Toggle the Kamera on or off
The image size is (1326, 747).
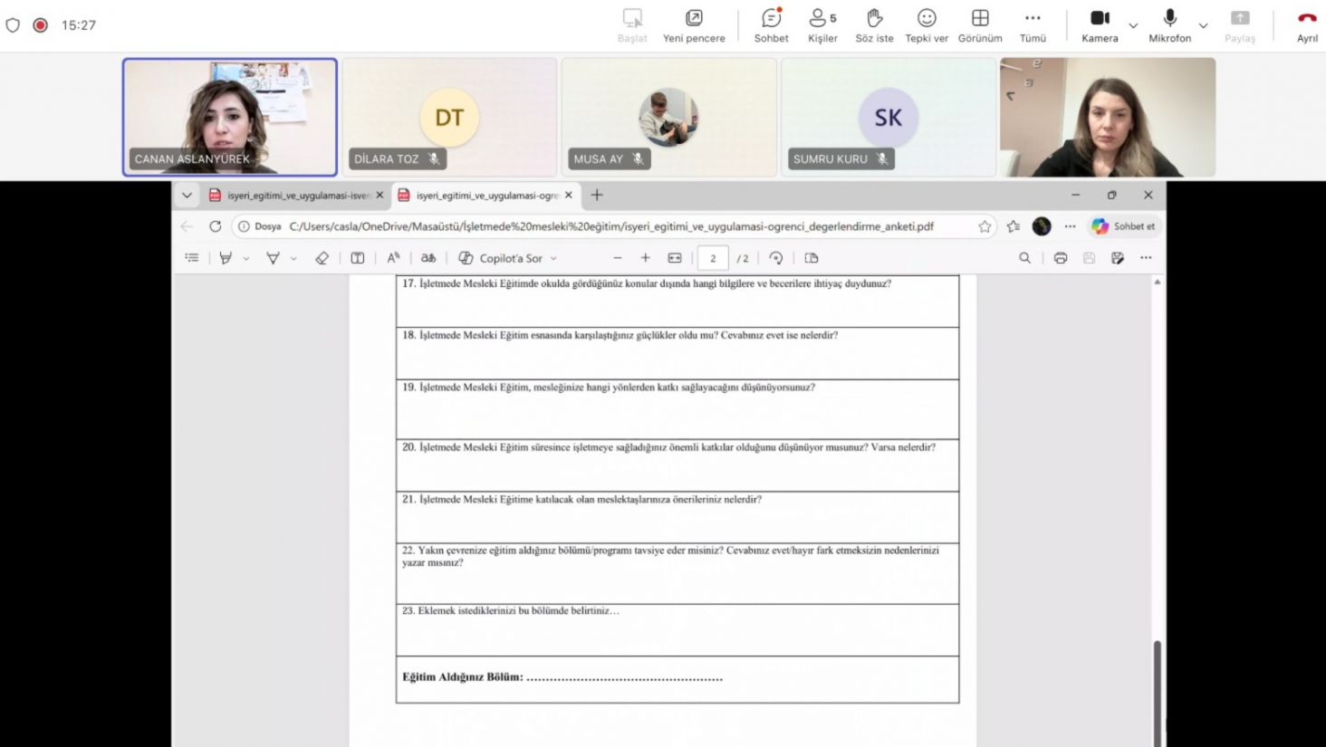(1100, 25)
